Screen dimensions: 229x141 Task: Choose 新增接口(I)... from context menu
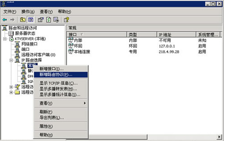point(61,69)
